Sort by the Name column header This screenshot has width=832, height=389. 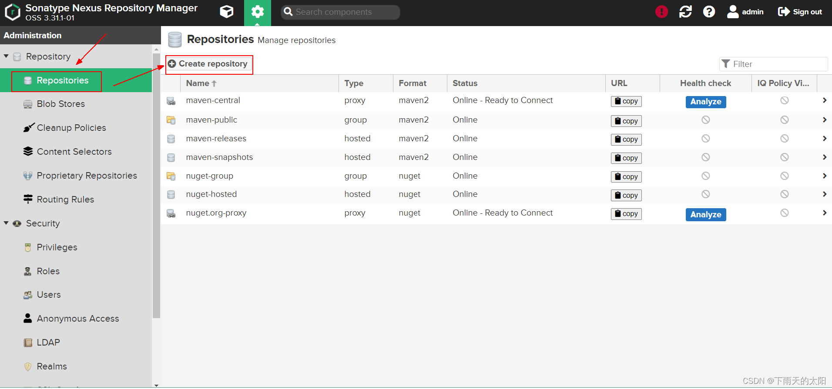click(x=259, y=83)
